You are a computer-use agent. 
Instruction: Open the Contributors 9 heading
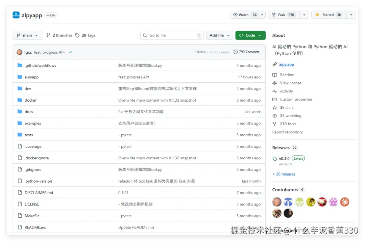click(x=288, y=190)
